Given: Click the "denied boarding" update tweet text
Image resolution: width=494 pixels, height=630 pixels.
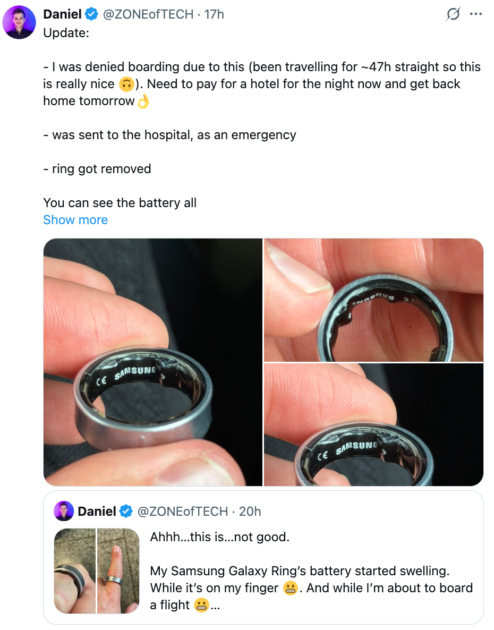Looking at the screenshot, I should [261, 84].
